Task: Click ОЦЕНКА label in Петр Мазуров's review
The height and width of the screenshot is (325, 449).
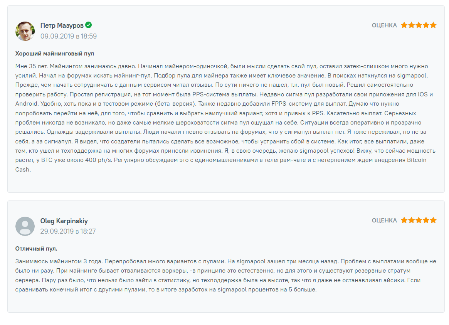Action: coord(384,25)
